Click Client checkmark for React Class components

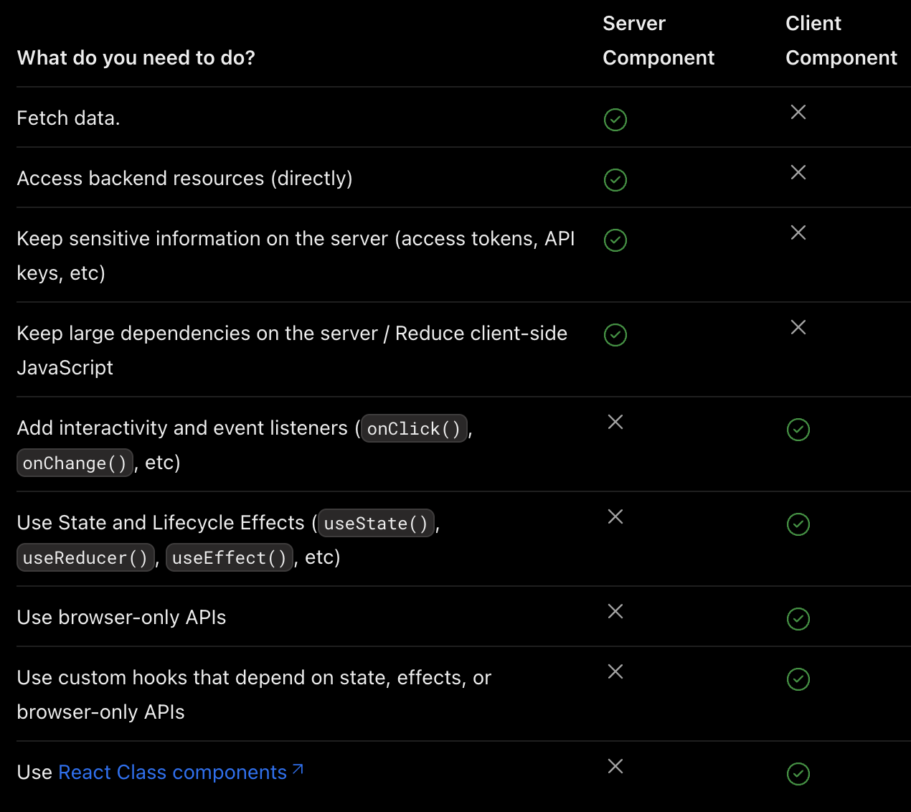click(x=798, y=774)
